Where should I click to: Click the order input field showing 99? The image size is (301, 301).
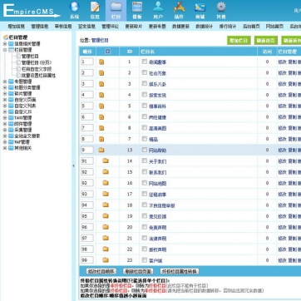click(87, 260)
